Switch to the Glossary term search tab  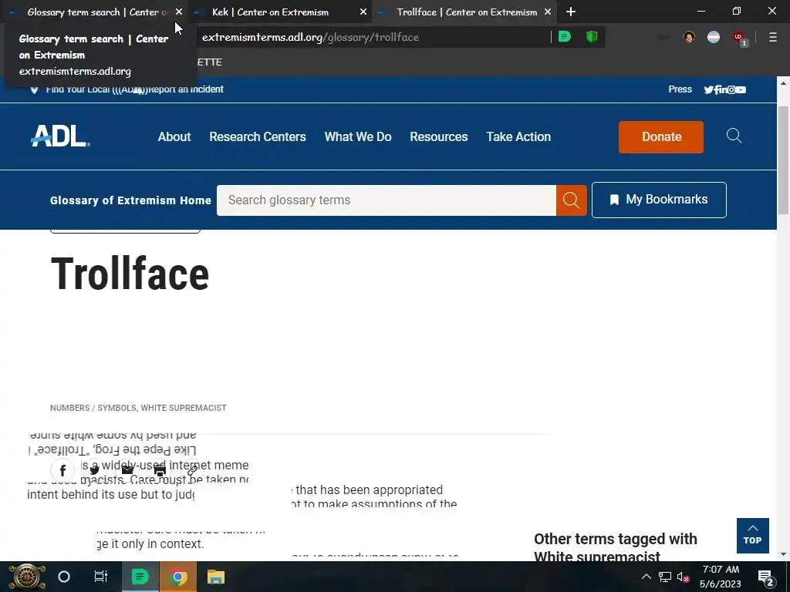[x=93, y=12]
